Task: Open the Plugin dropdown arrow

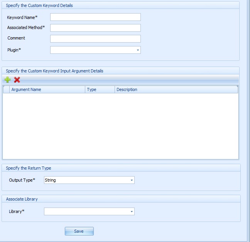Action: click(x=138, y=50)
